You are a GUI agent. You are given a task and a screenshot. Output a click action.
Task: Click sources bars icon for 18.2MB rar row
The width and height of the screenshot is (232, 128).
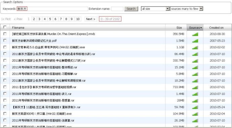[x=195, y=81]
